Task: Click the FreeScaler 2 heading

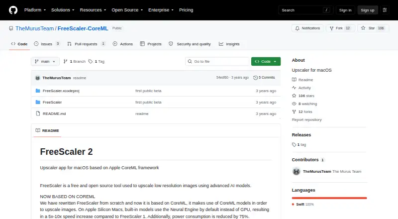Action: (66, 152)
